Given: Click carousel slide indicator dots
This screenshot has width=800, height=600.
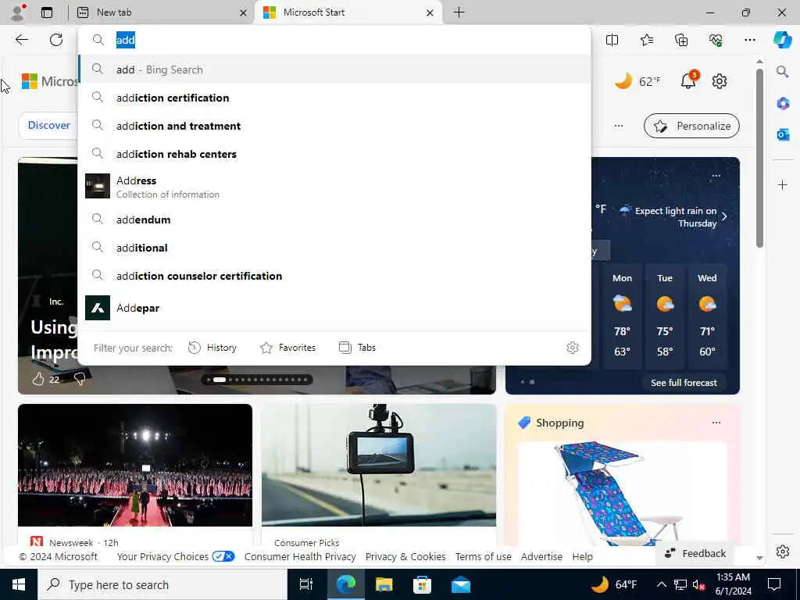Looking at the screenshot, I should tap(256, 379).
